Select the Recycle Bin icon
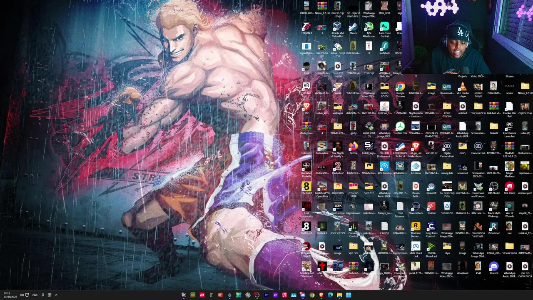 (x=447, y=207)
